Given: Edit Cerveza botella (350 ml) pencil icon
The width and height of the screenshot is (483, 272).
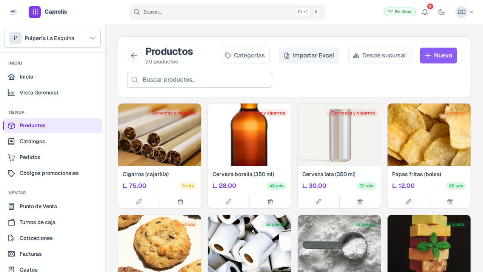Looking at the screenshot, I should [x=229, y=202].
